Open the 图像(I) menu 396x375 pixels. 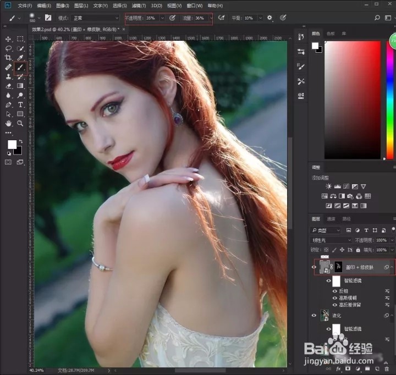62,5
